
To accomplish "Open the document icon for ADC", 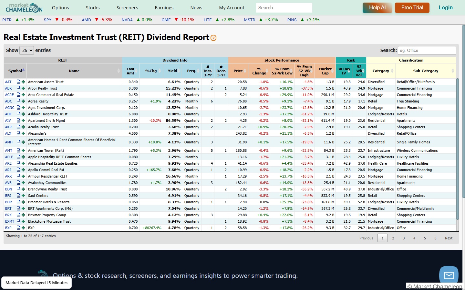I will point(18,101).
